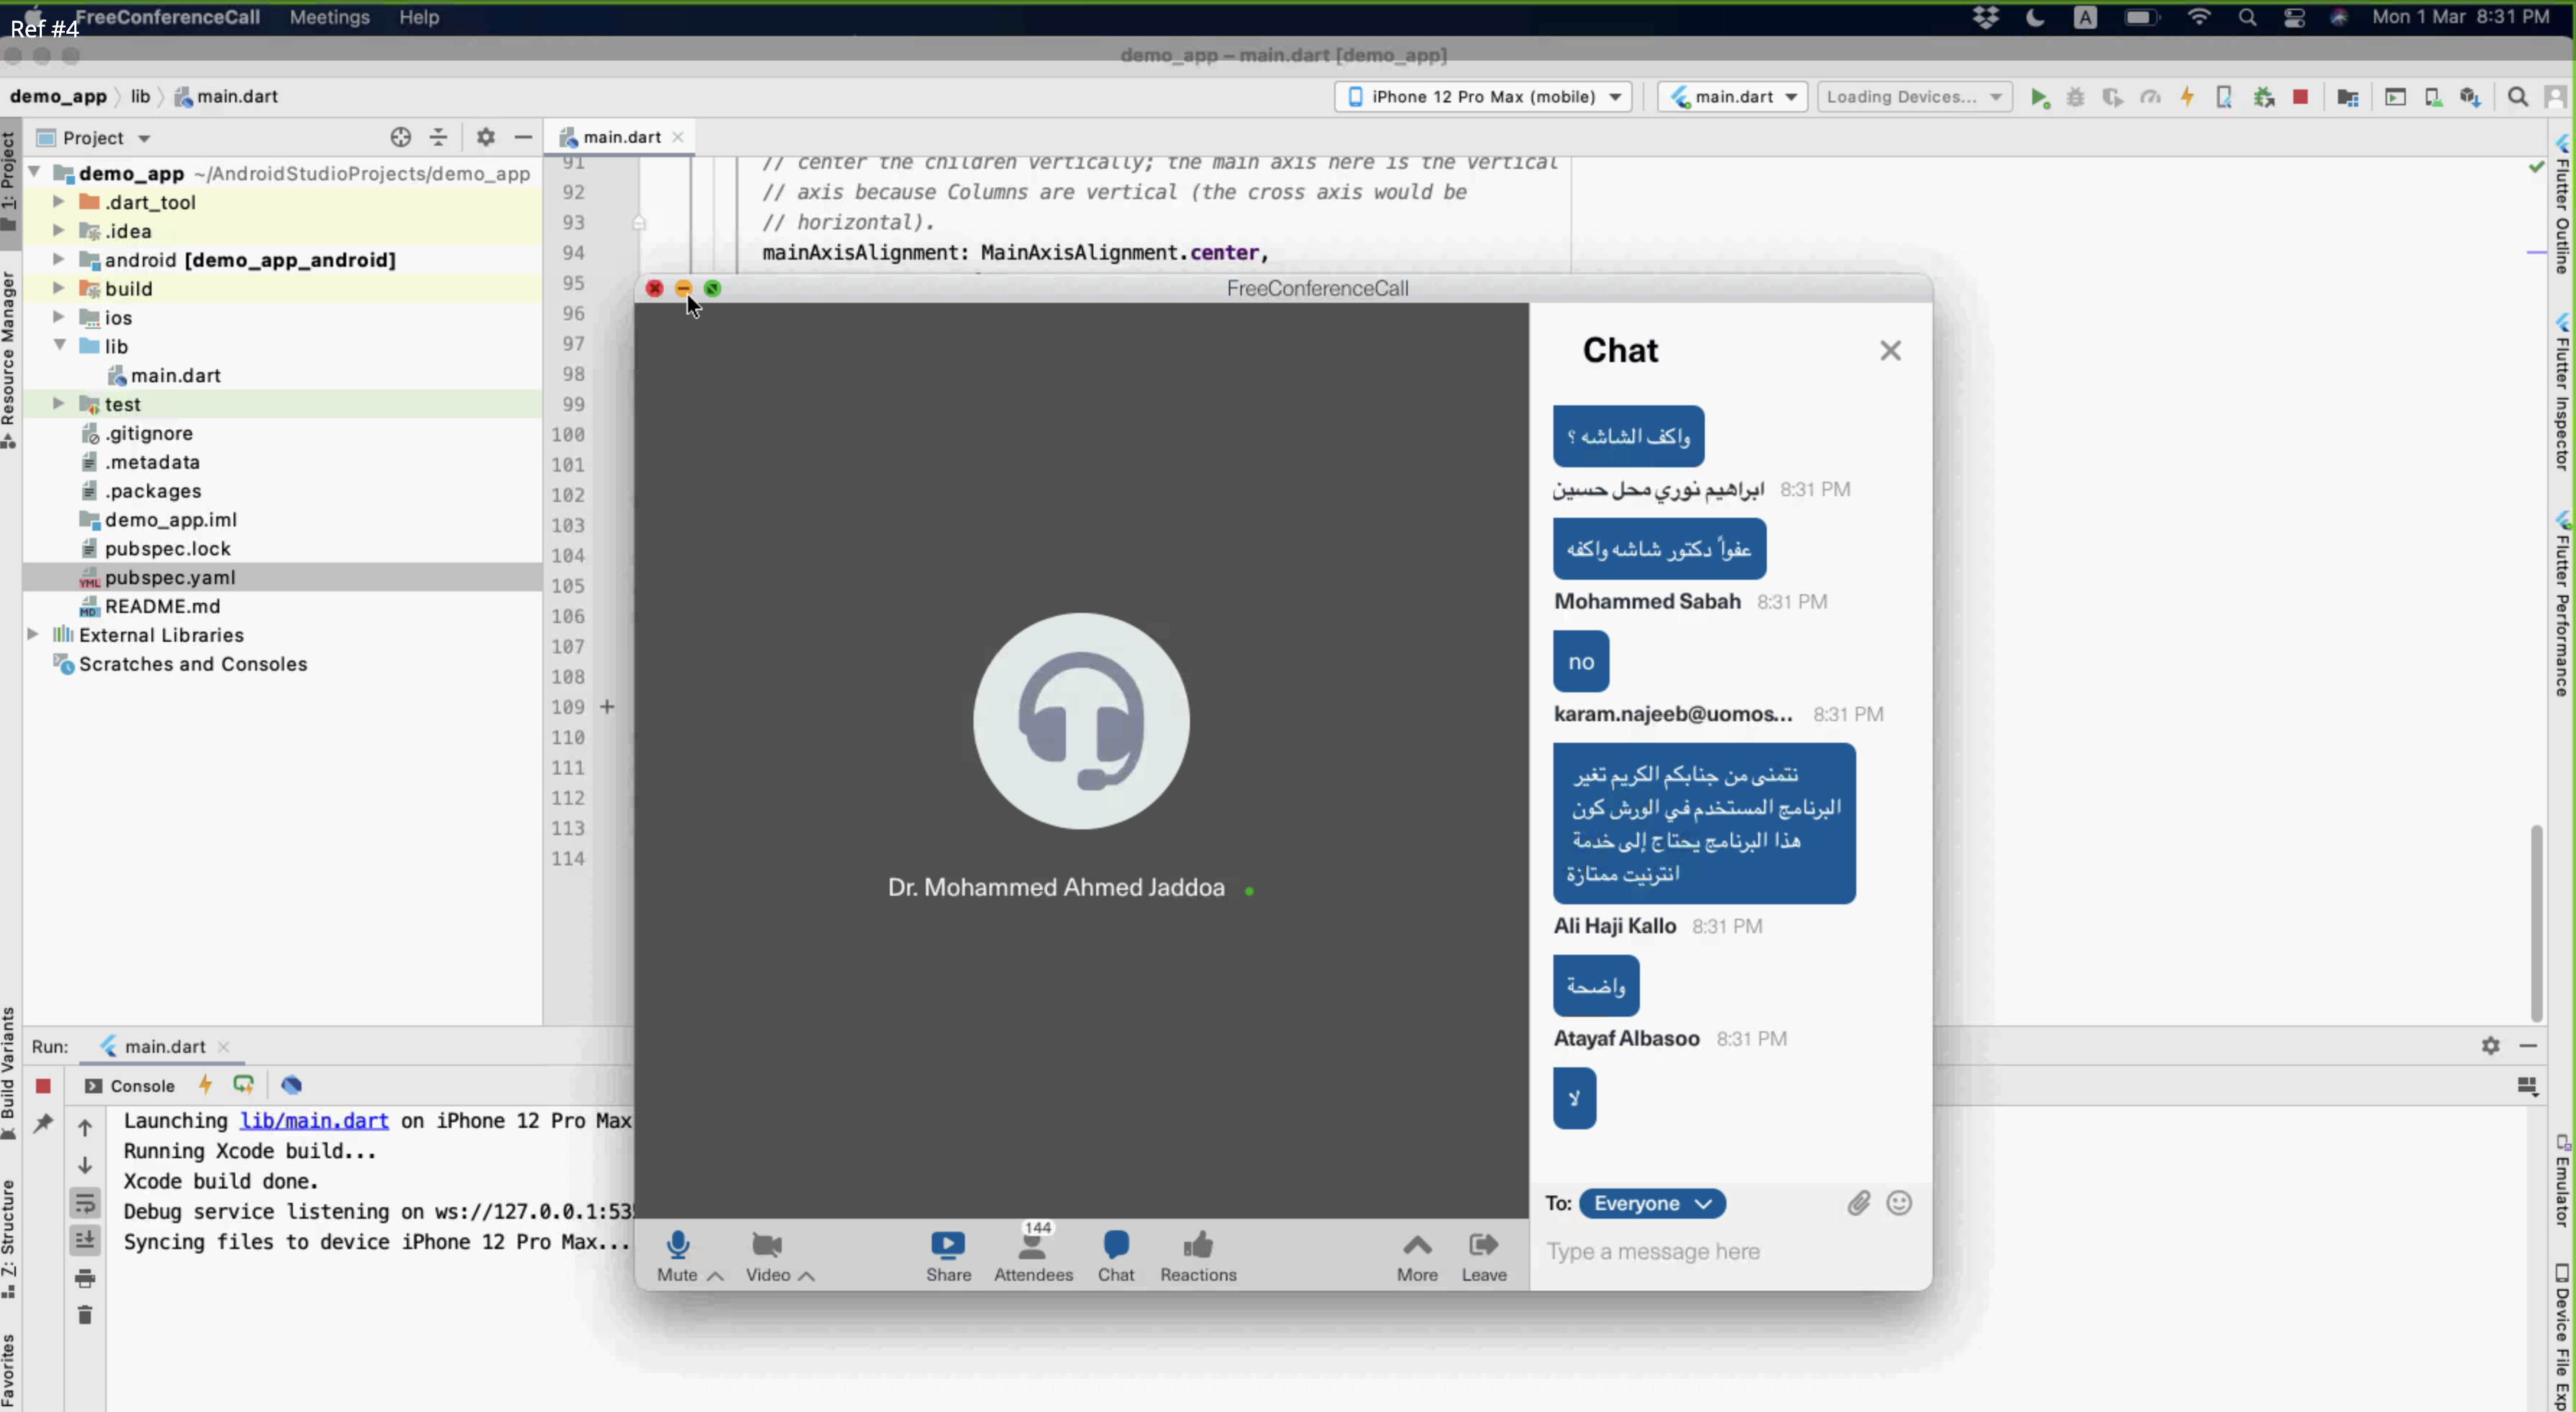Open the Attendees list icon
The height and width of the screenshot is (1412, 2576).
1032,1247
